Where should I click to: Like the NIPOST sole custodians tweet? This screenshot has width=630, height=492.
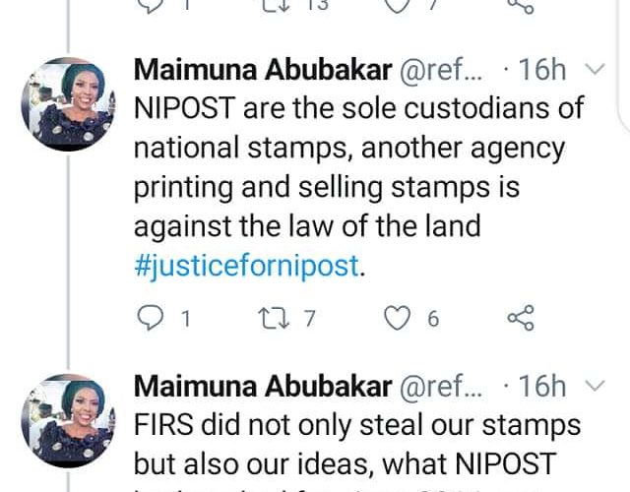[x=397, y=317]
